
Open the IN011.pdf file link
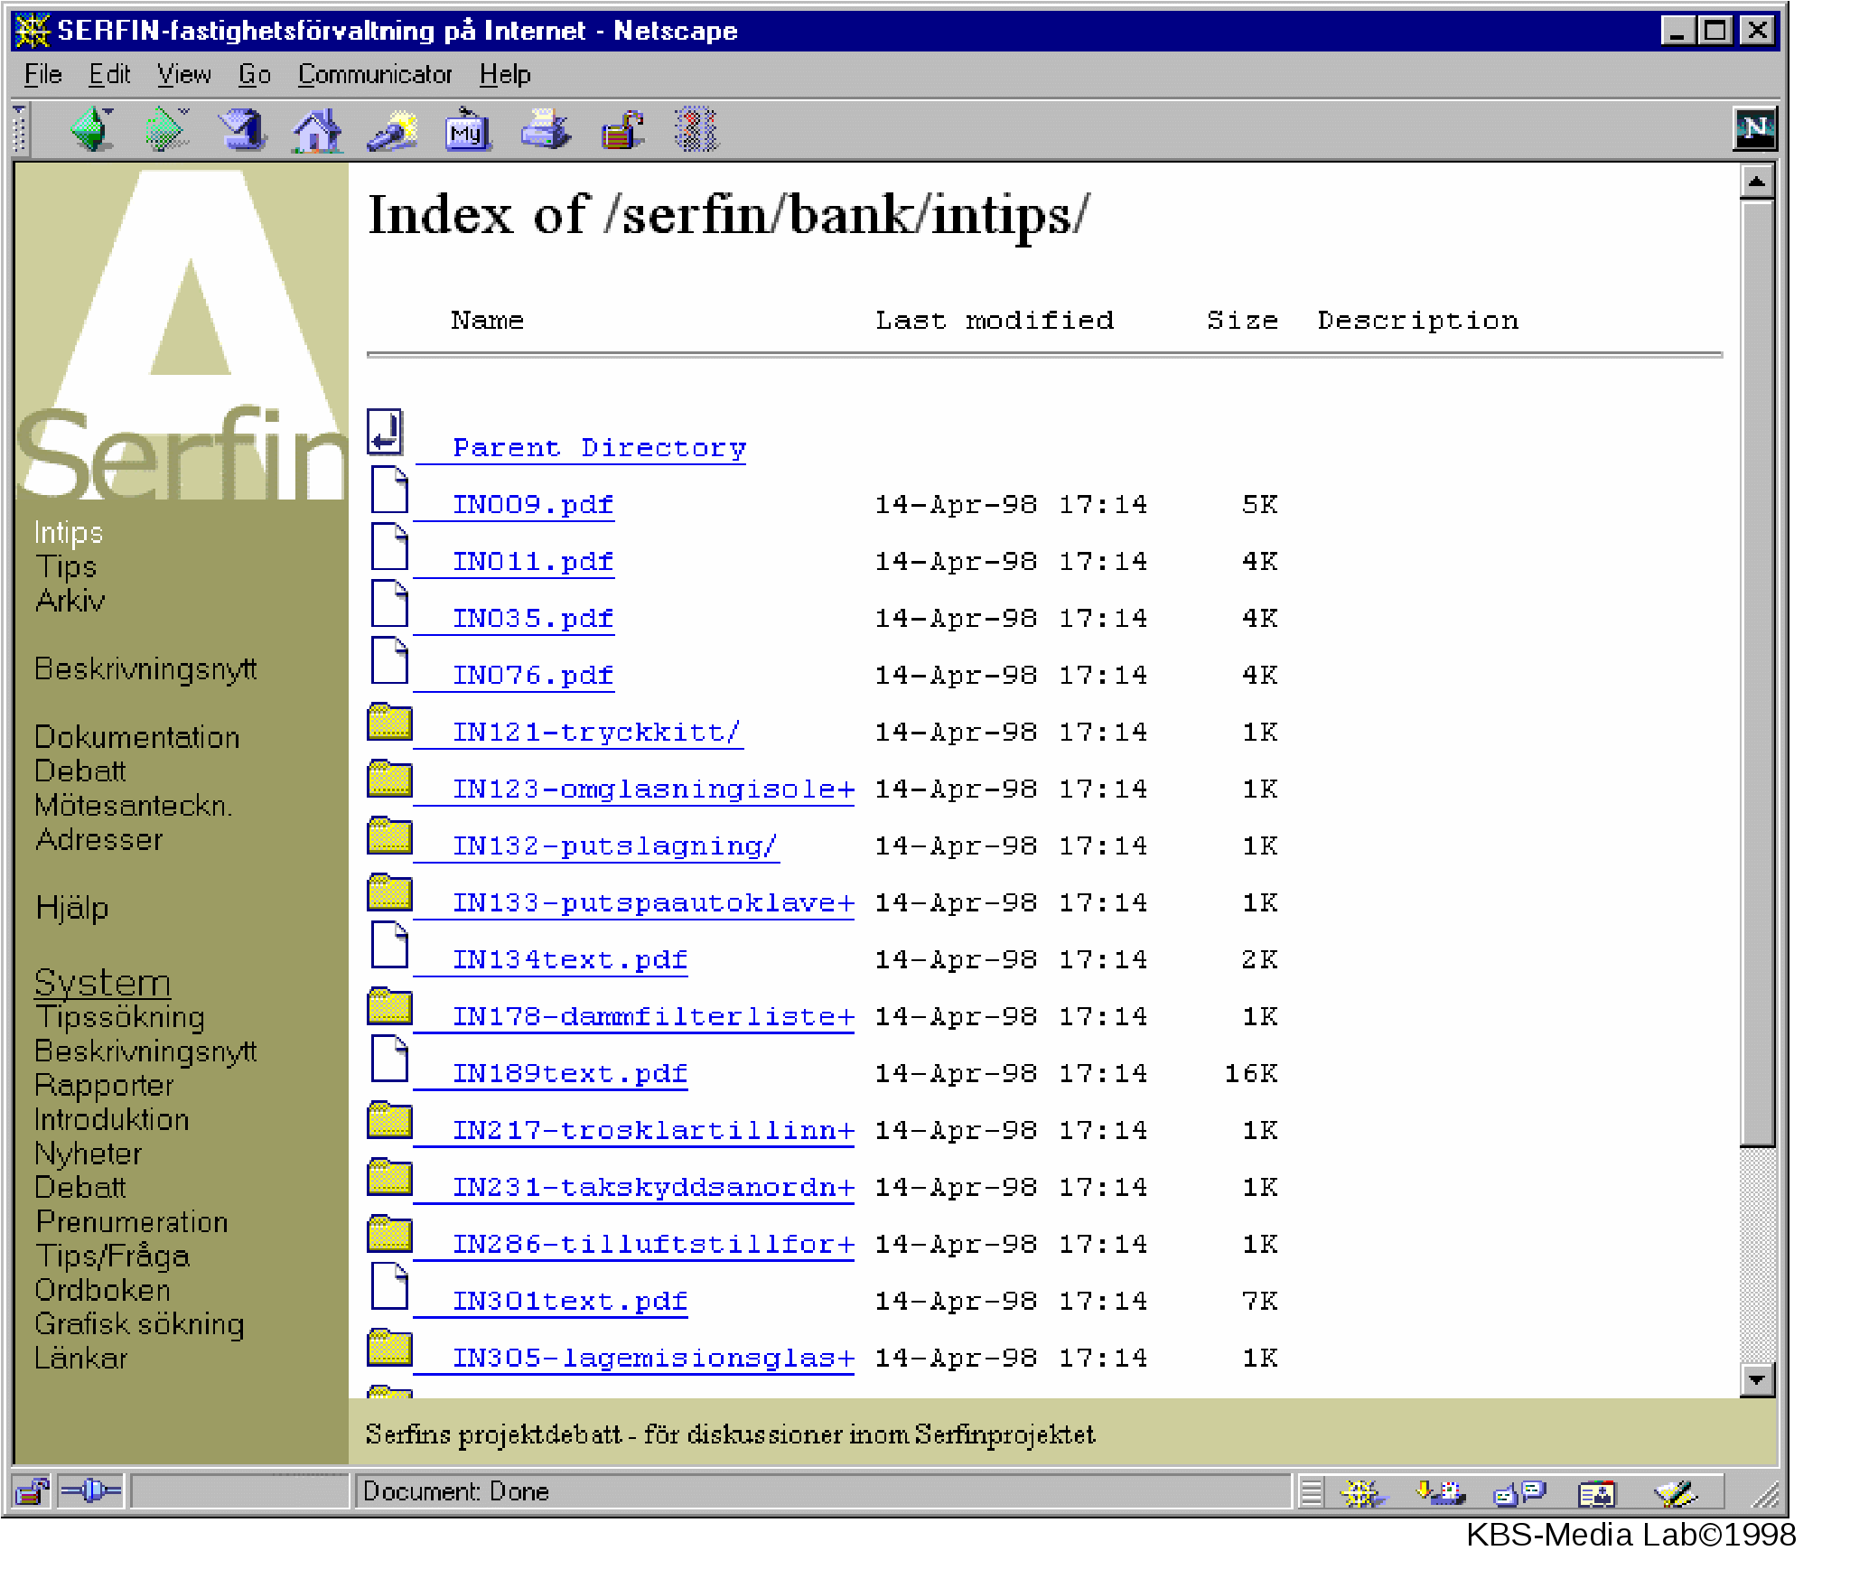(x=533, y=562)
